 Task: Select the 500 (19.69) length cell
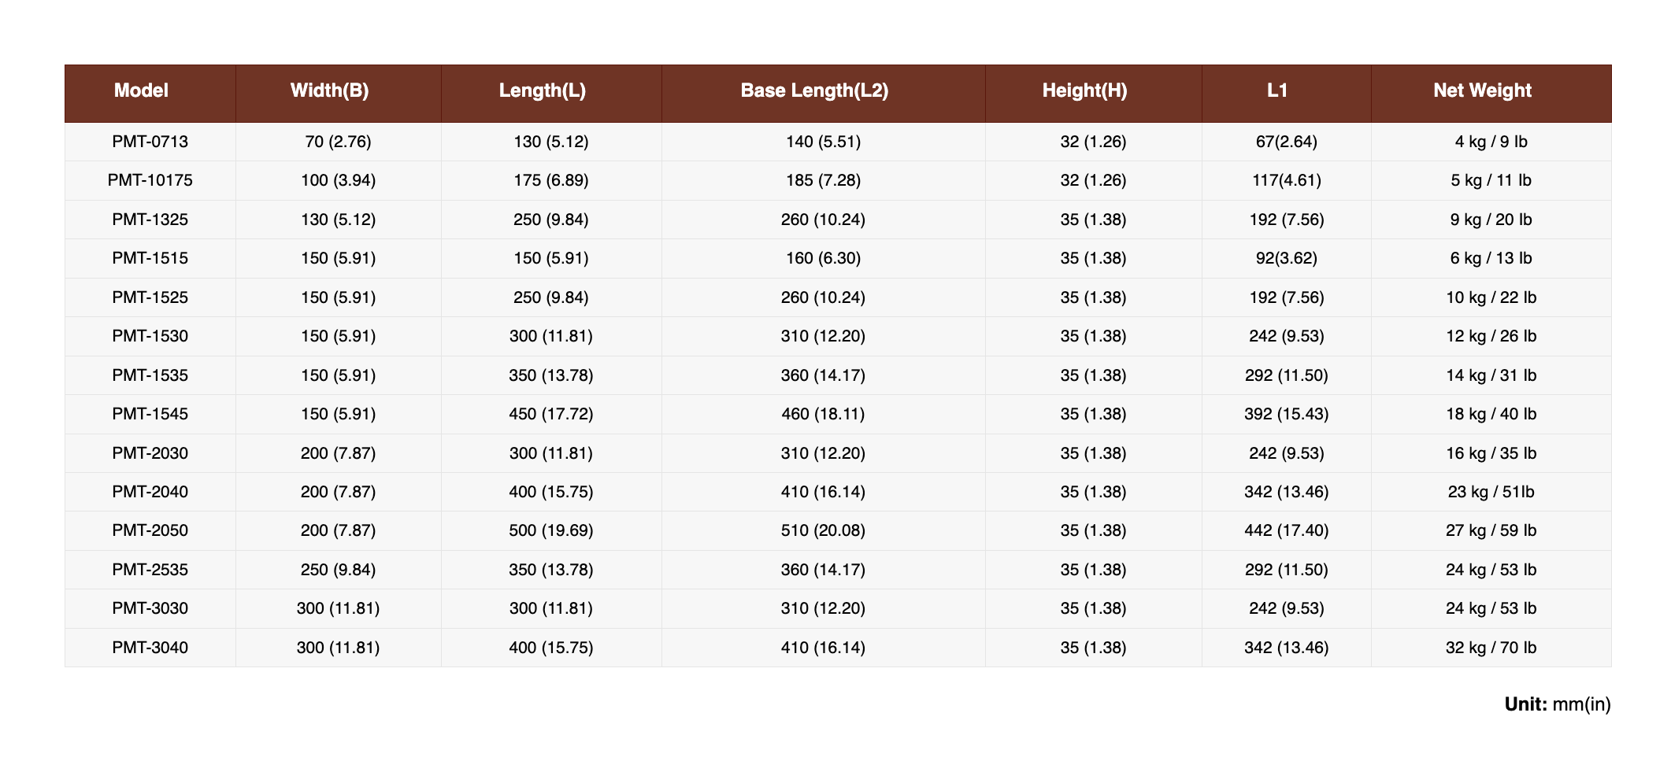550,530
